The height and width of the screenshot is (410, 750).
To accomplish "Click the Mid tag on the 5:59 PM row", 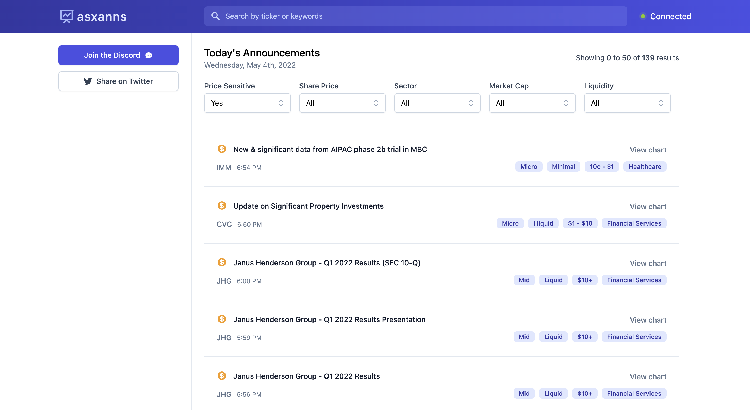I will tap(524, 337).
